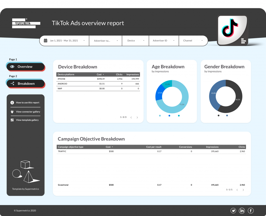The height and width of the screenshot is (216, 266).
Task: Open the Twitter icon in footer
Action: 233,211
